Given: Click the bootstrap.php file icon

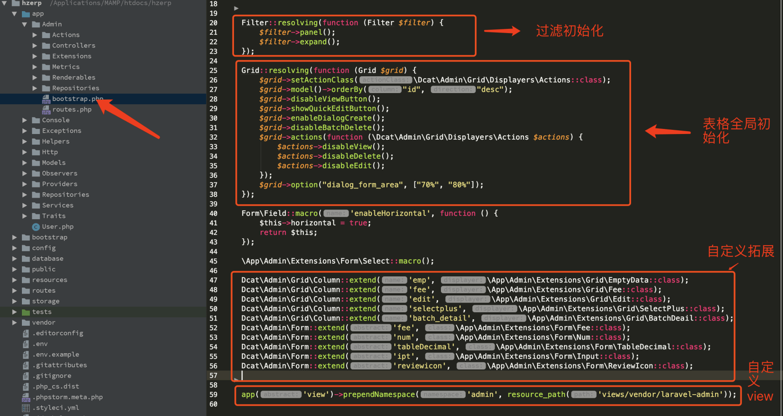Looking at the screenshot, I should [46, 99].
